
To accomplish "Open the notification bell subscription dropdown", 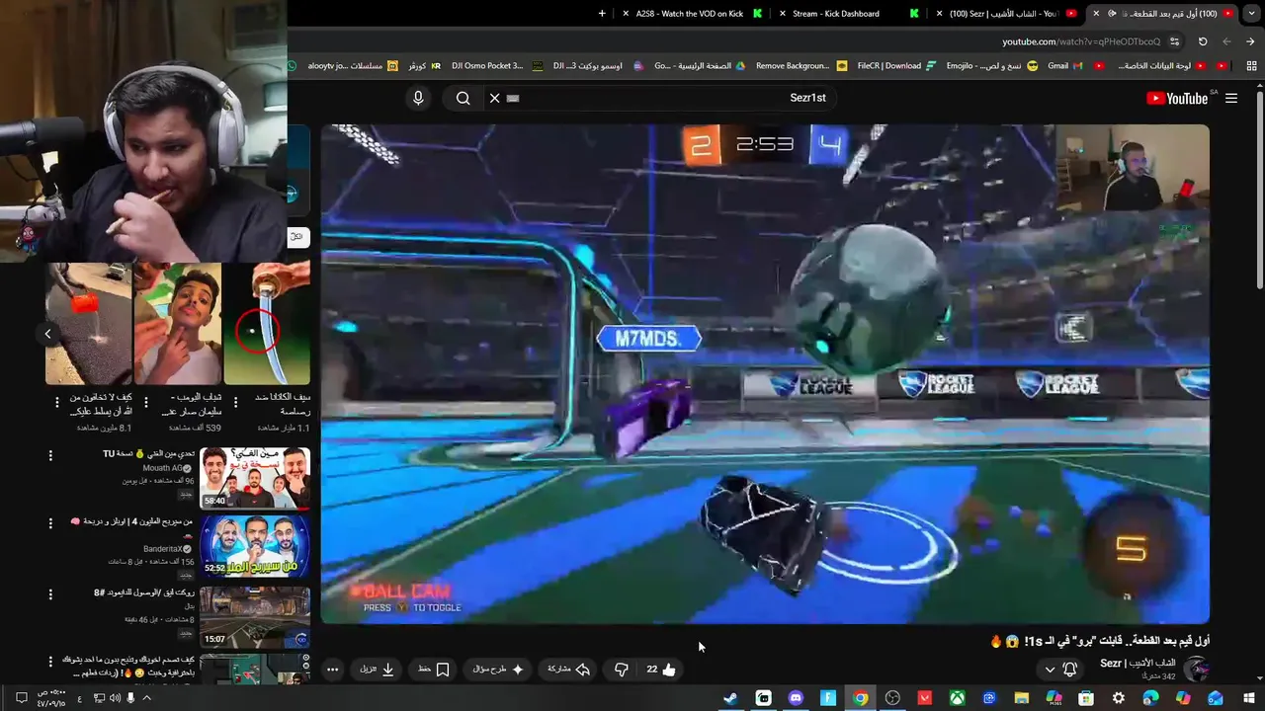I will [x=1060, y=670].
